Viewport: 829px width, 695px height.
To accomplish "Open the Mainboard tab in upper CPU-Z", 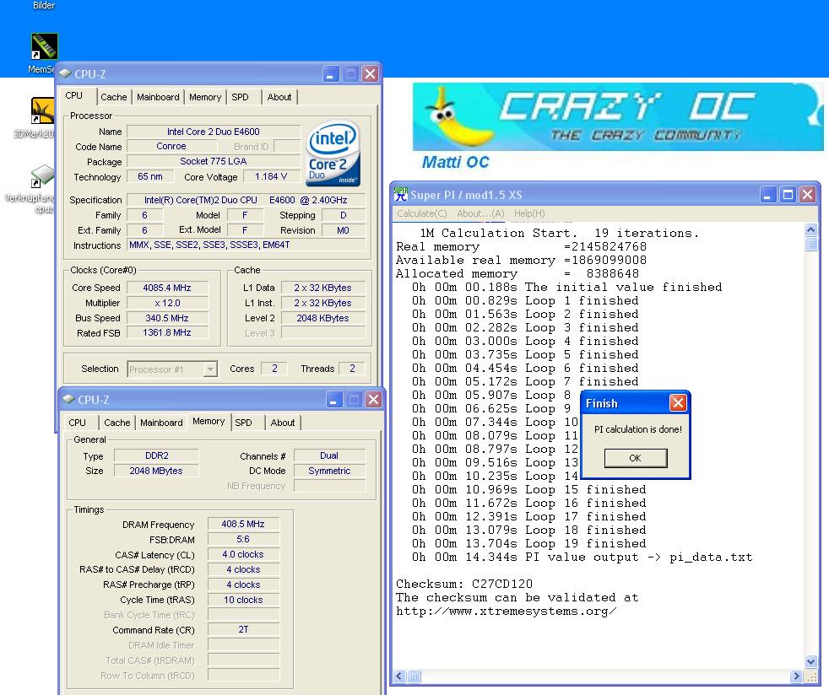I will tap(158, 97).
